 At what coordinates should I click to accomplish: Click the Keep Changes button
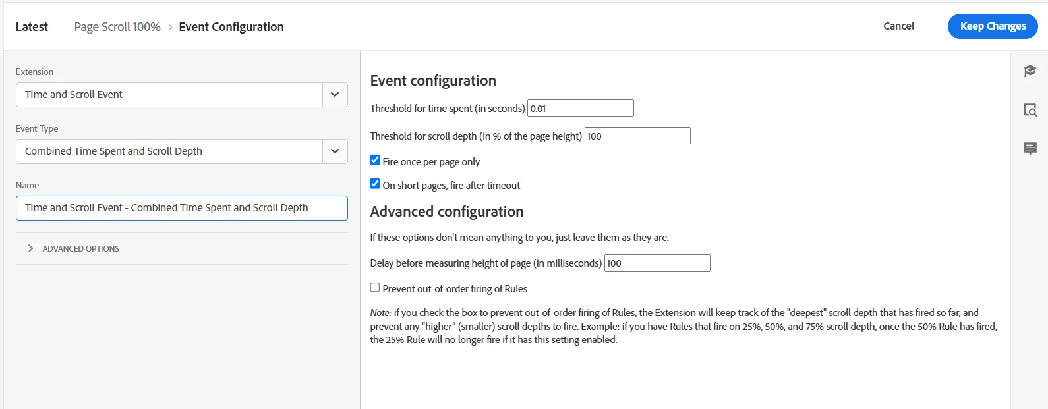pos(993,26)
